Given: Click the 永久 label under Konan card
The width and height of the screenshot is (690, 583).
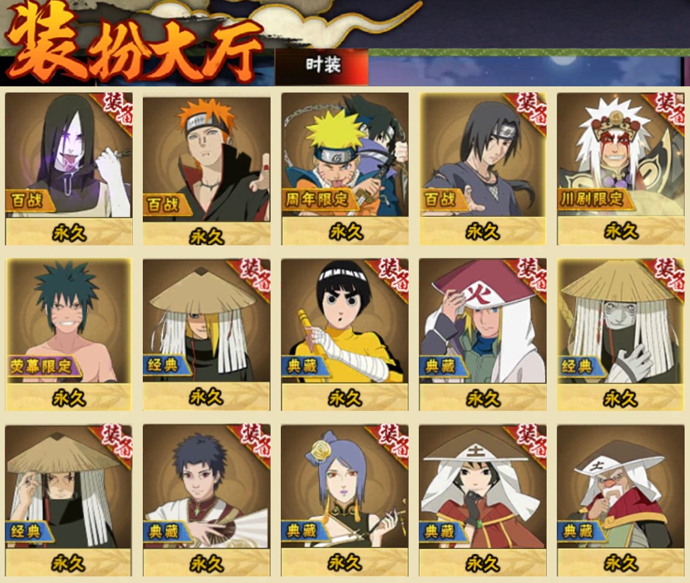Looking at the screenshot, I should tap(345, 563).
